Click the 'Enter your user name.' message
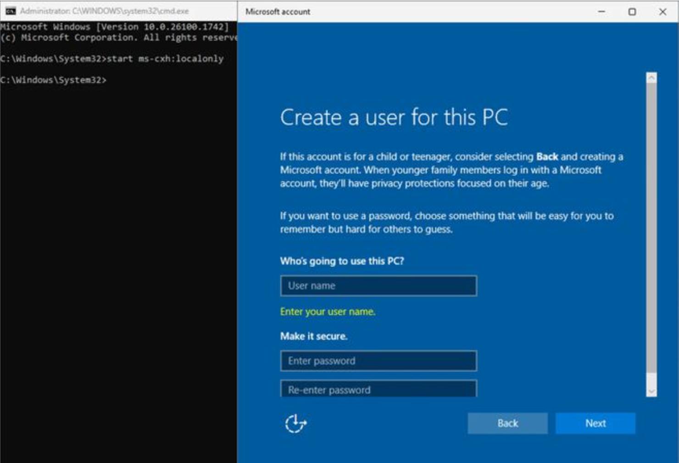Image resolution: width=679 pixels, height=463 pixels. click(328, 312)
